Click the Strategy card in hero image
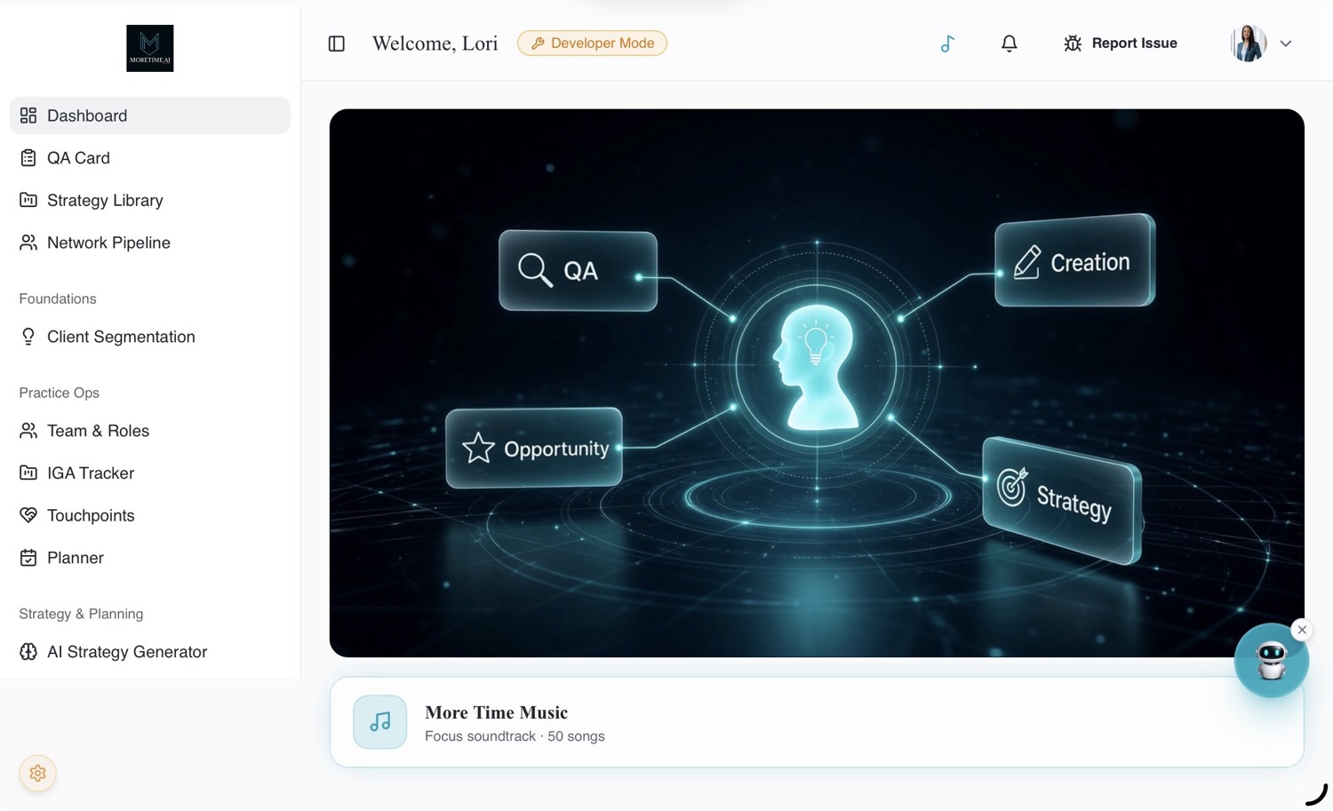1333x811 pixels. pyautogui.click(x=1062, y=500)
